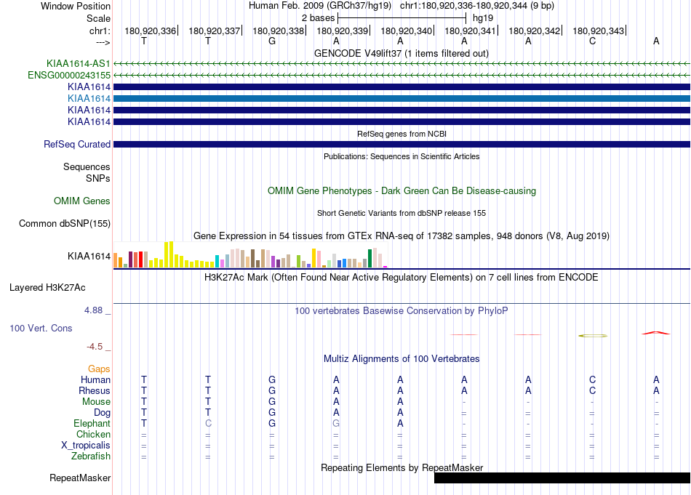Viewport: 691px width, 495px height.
Task: Select the Human alignment row label
Action: [95, 380]
